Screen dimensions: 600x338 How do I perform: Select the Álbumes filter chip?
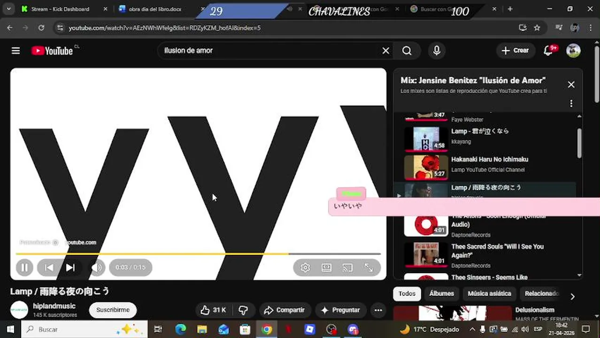(x=442, y=293)
